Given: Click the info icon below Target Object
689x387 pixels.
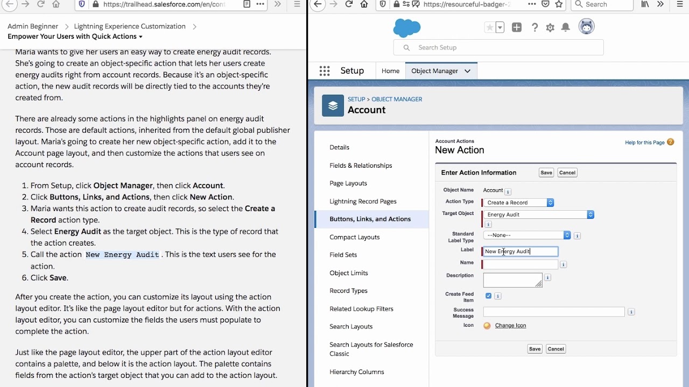Looking at the screenshot, I should click(488, 225).
